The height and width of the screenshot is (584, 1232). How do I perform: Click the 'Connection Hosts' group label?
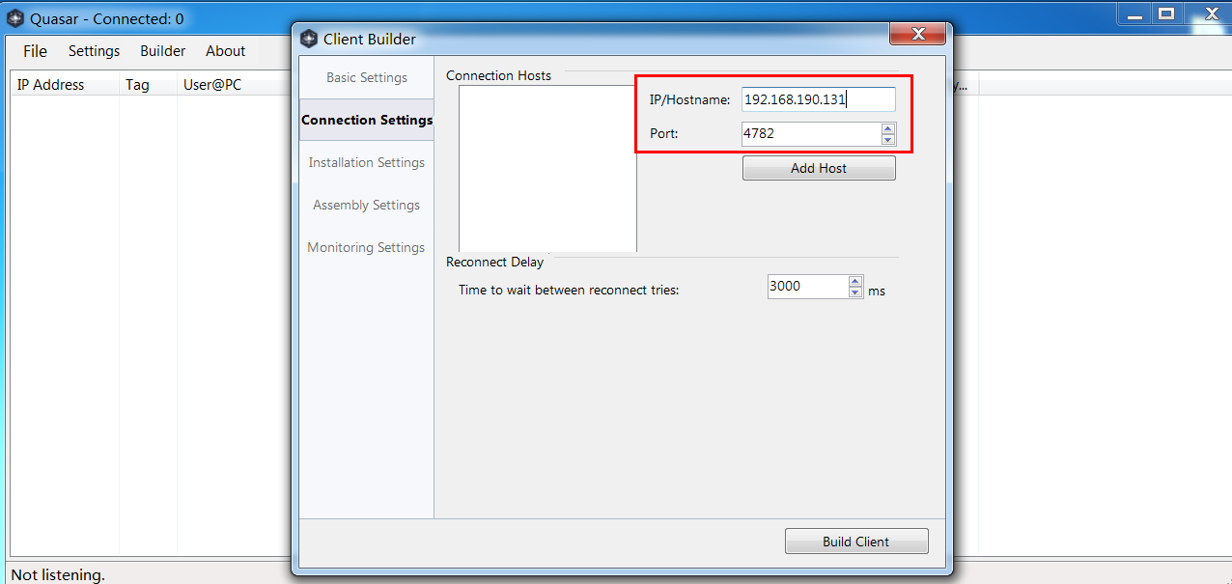pos(498,75)
